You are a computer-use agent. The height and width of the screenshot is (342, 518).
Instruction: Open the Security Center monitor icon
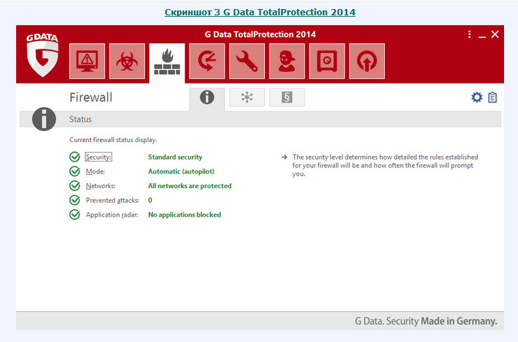(x=87, y=61)
